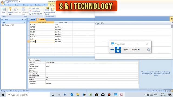Collapse the Table1 group in navigation pane
Viewport: 173px width, 97px height.
tap(25, 22)
